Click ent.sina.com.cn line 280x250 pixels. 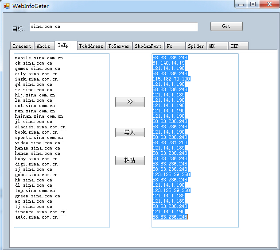pos(35,106)
